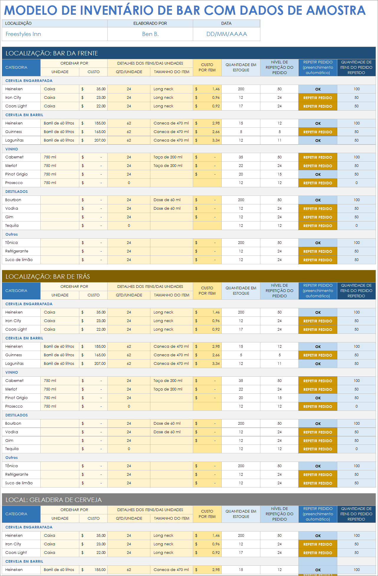
Task: Select Iron City name in Bar da Frente
Action: pyautogui.click(x=13, y=98)
